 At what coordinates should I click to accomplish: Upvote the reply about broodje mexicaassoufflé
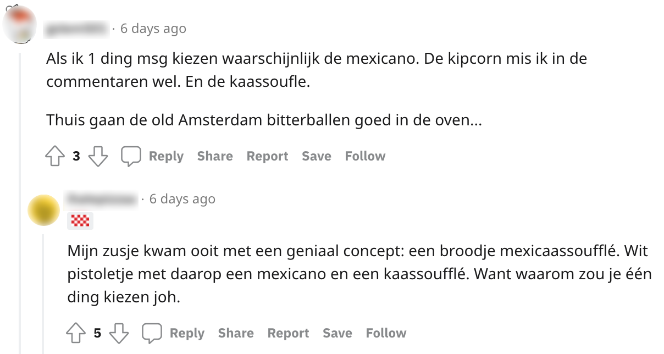pyautogui.click(x=76, y=333)
